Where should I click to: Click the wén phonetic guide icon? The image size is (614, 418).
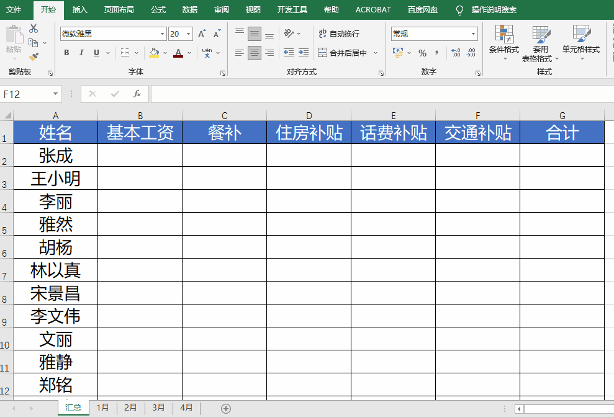point(207,52)
